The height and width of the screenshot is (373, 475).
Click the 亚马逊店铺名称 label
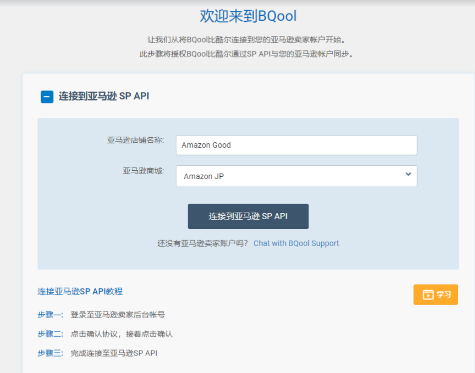click(135, 140)
